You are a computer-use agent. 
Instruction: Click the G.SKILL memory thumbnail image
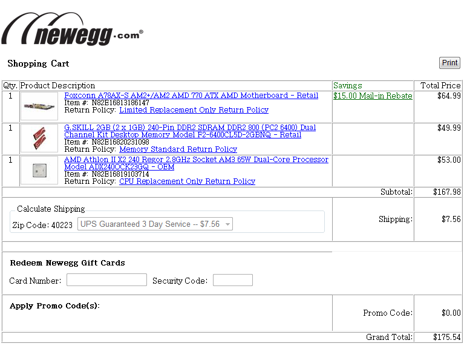point(39,139)
